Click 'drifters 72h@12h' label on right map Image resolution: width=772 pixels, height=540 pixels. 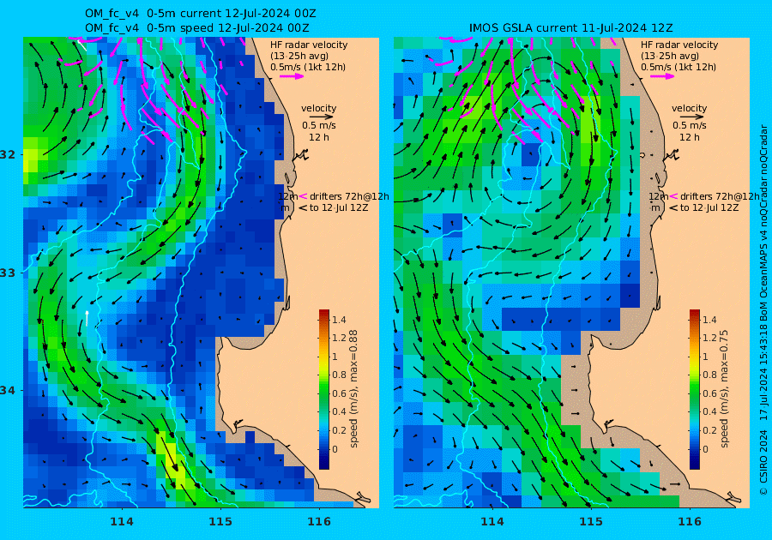tap(720, 196)
